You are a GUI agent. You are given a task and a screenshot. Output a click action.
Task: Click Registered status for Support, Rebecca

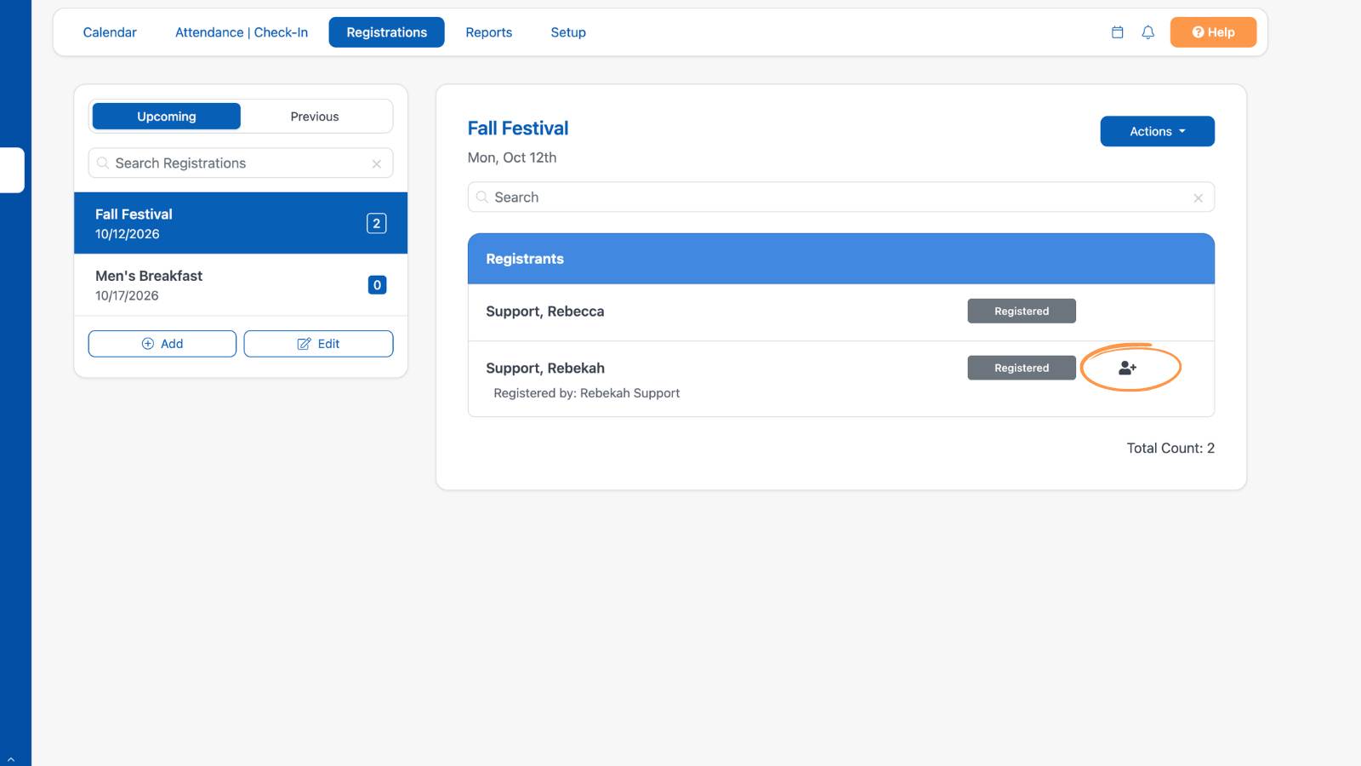pos(1022,312)
